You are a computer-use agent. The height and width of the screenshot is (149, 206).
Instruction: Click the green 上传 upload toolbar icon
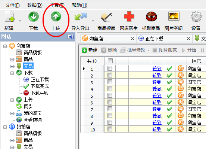pyautogui.click(x=56, y=16)
